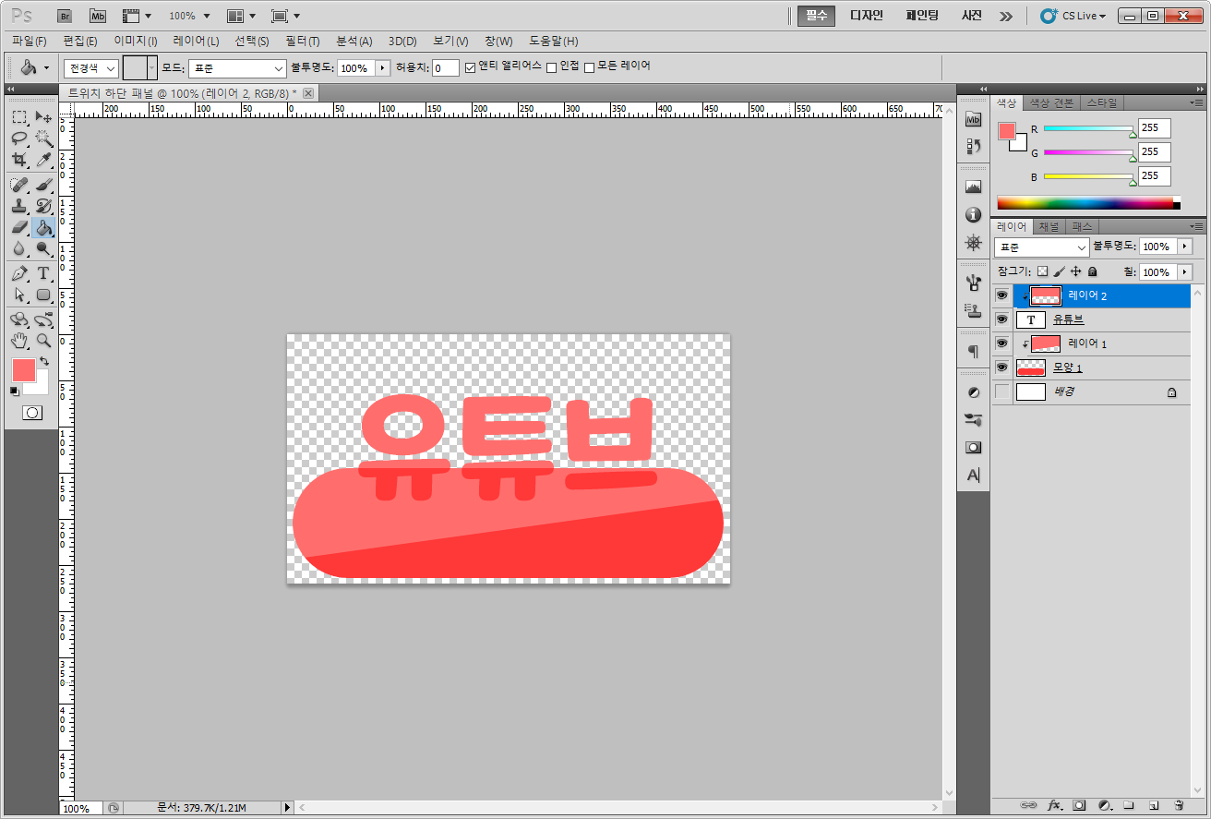
Task: Open the options bar opacity slider arrow
Action: pyautogui.click(x=382, y=68)
